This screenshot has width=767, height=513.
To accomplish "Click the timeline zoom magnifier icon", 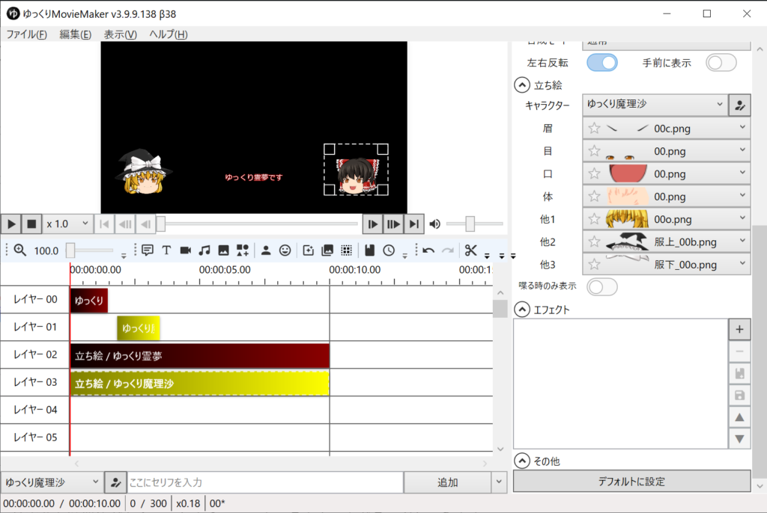I will 20,251.
